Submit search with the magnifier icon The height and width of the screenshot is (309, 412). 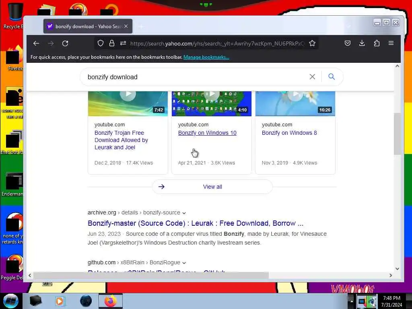tap(332, 77)
